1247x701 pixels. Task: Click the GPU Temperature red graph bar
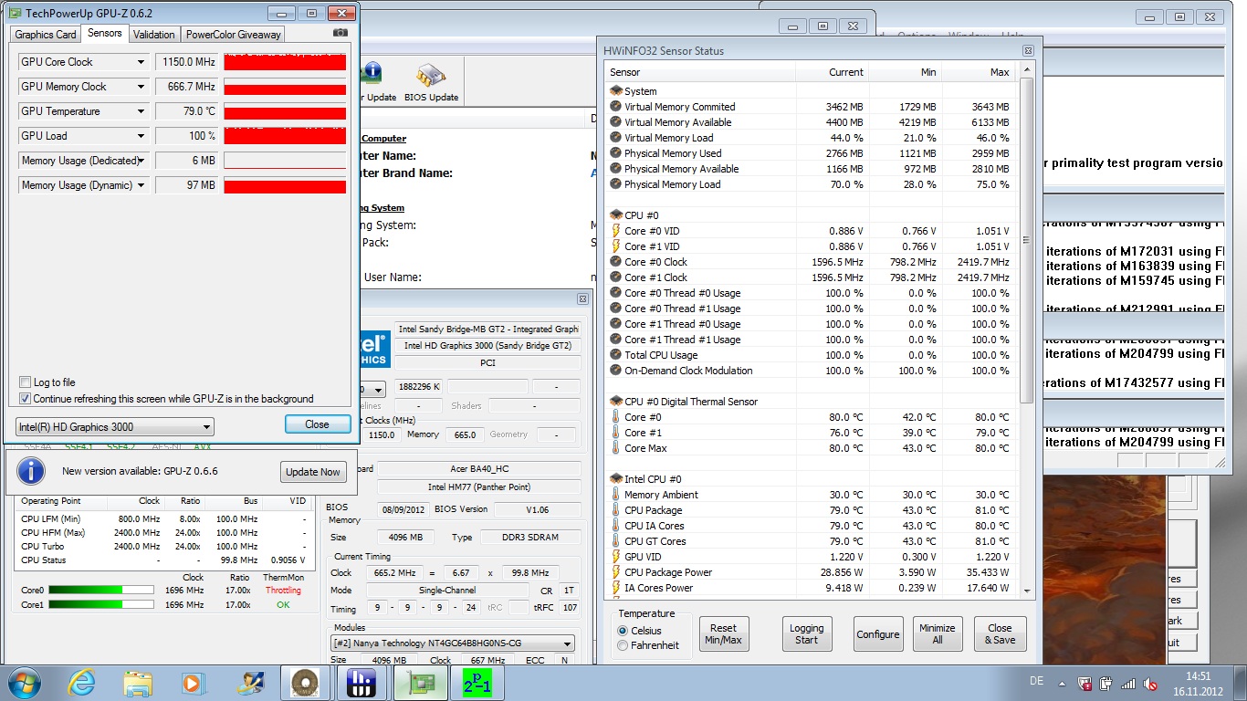(x=285, y=111)
